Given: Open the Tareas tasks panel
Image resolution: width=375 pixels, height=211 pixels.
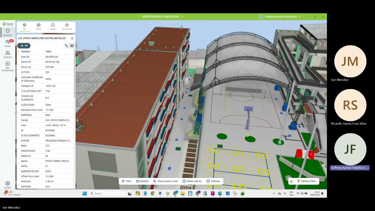Looking at the screenshot, I should coord(8,43).
